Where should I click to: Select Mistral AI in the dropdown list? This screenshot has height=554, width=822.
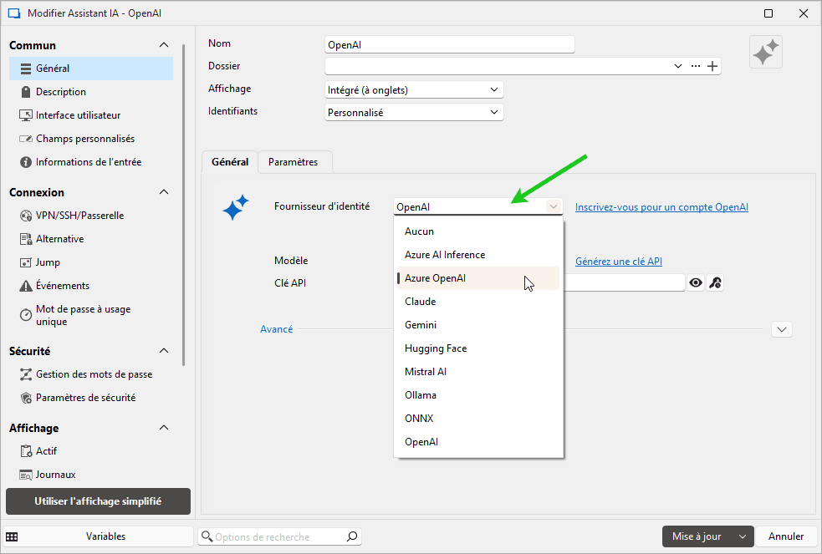[x=426, y=372]
